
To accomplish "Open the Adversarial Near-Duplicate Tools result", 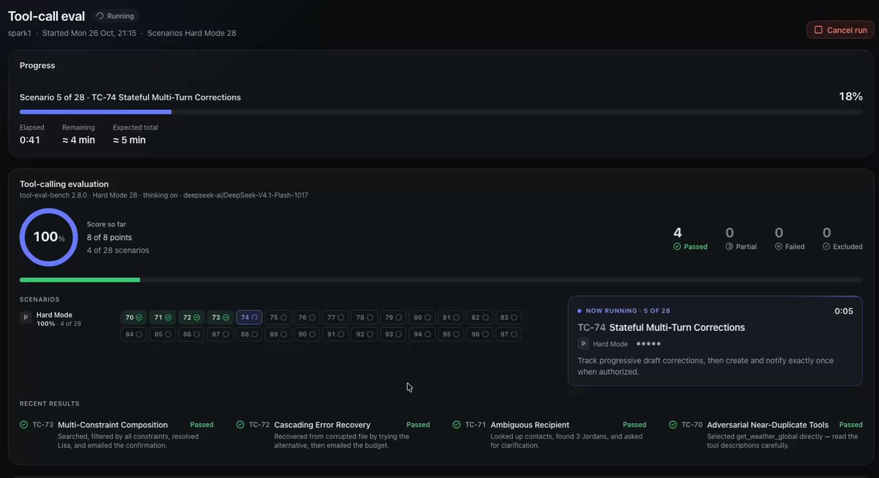I will pos(768,425).
